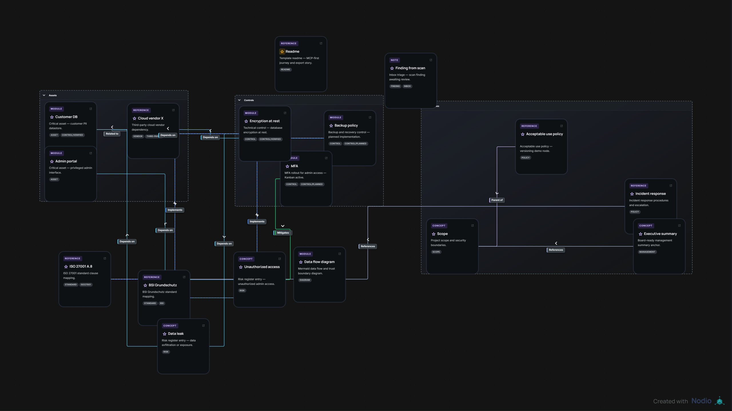Click the star icon on Data leak
Image resolution: width=732 pixels, height=411 pixels.
pyautogui.click(x=164, y=334)
